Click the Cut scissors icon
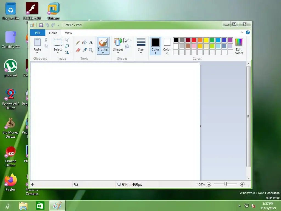This screenshot has width=281, height=211. click(x=46, y=40)
